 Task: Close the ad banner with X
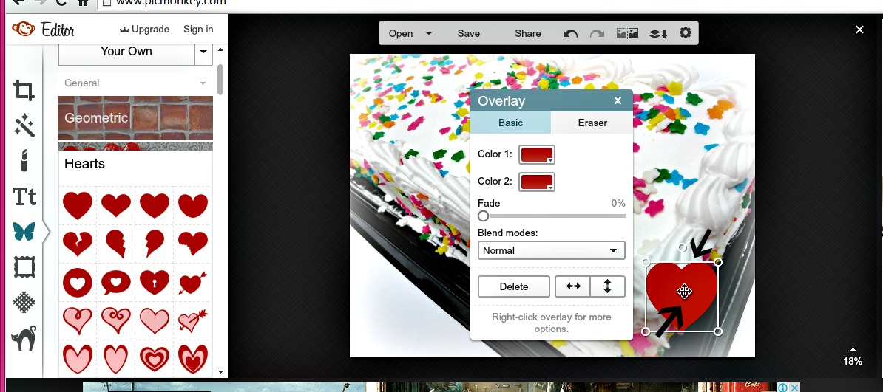(794, 388)
